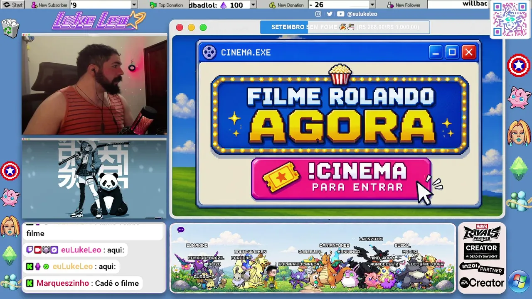Click the New Subscriber label
Screen dimensions: 532x299
pyautogui.click(x=53, y=5)
